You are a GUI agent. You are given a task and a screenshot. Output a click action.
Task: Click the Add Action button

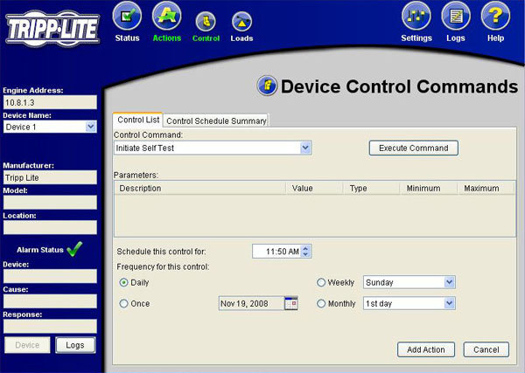[x=426, y=349]
